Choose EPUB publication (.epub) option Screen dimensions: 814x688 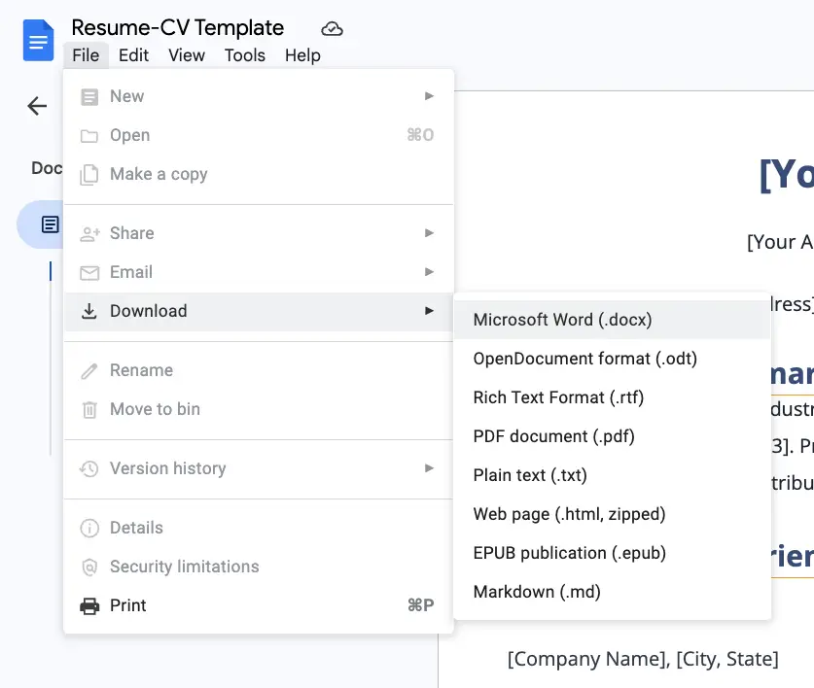pos(569,553)
